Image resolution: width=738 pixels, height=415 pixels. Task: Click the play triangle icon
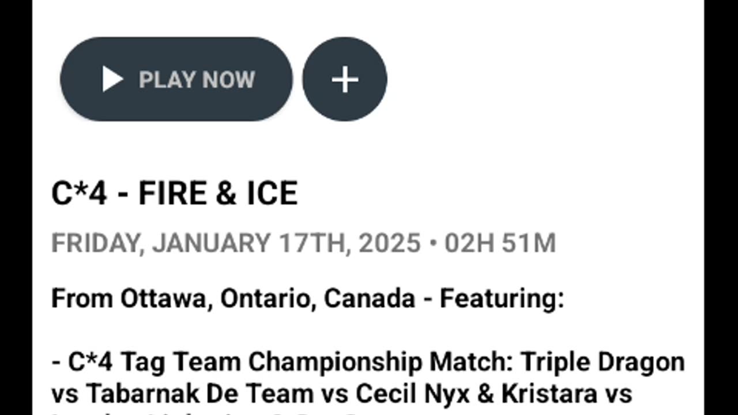click(x=112, y=79)
